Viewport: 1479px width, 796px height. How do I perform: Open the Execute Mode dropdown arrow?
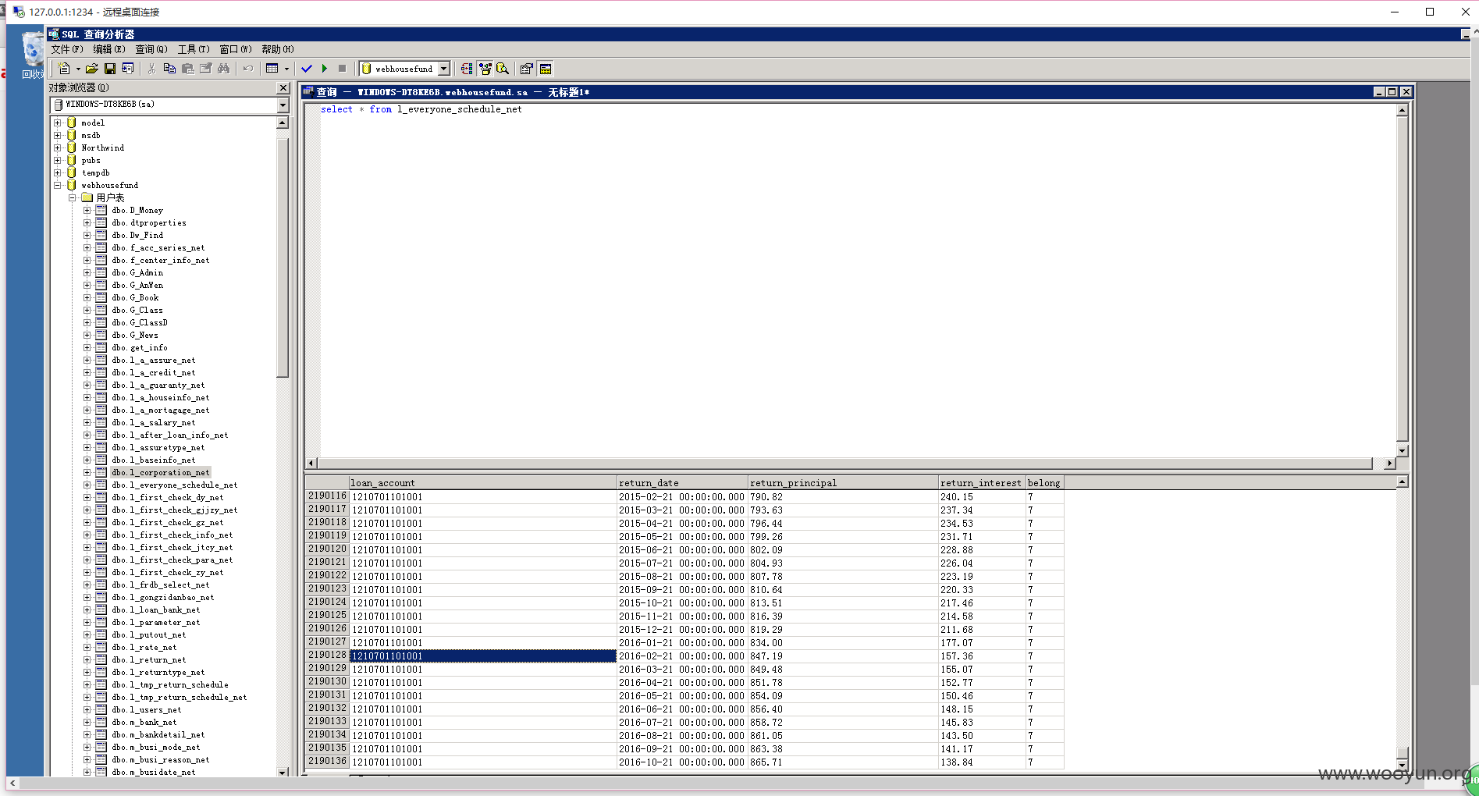coord(286,69)
